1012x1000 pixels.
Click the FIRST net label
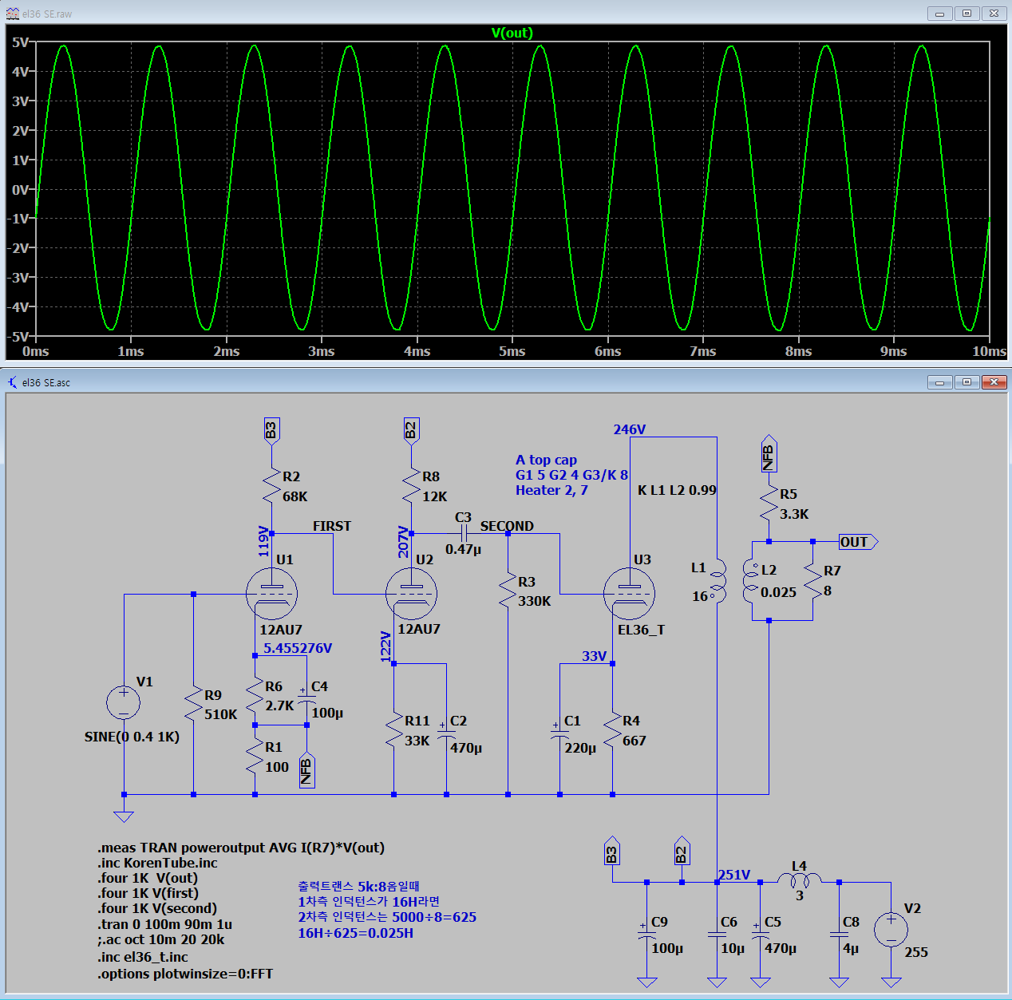pos(332,526)
